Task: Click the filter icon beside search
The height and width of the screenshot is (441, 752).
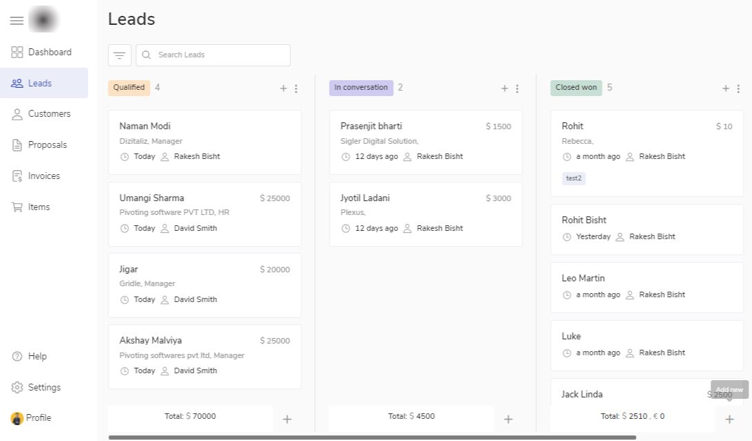Action: pyautogui.click(x=120, y=55)
